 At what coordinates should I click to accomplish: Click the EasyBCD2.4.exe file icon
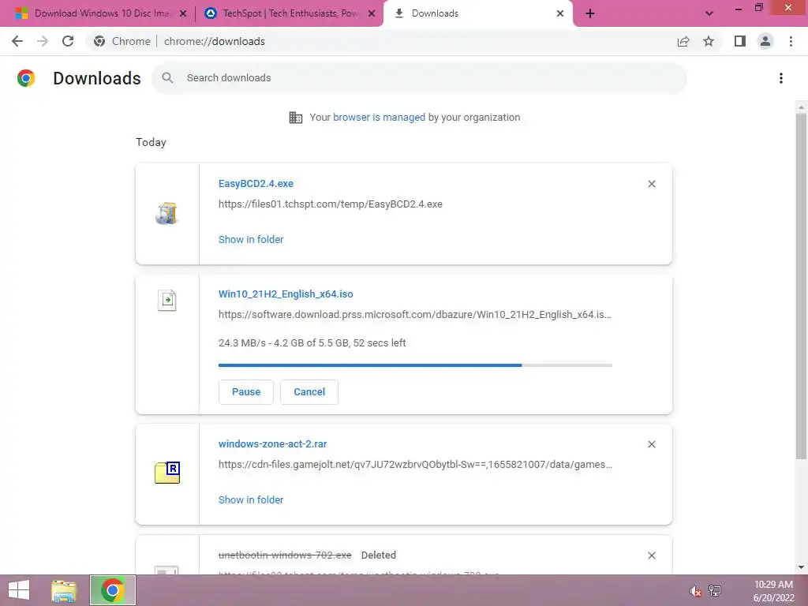click(166, 213)
